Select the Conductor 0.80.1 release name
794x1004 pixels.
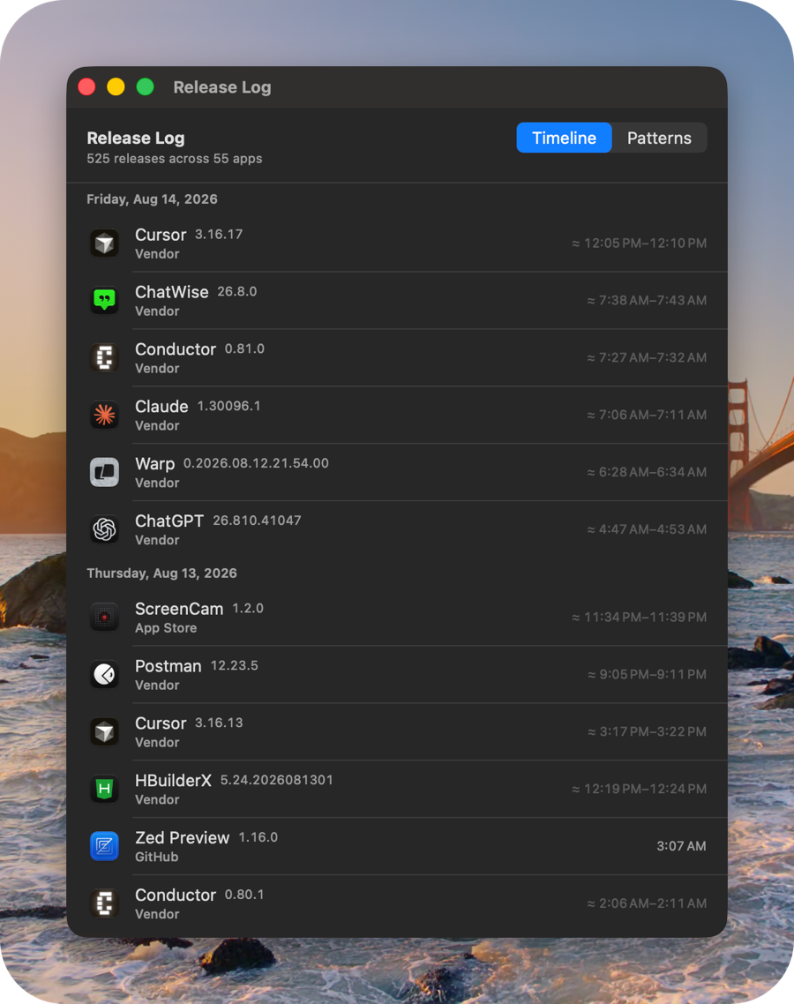176,895
